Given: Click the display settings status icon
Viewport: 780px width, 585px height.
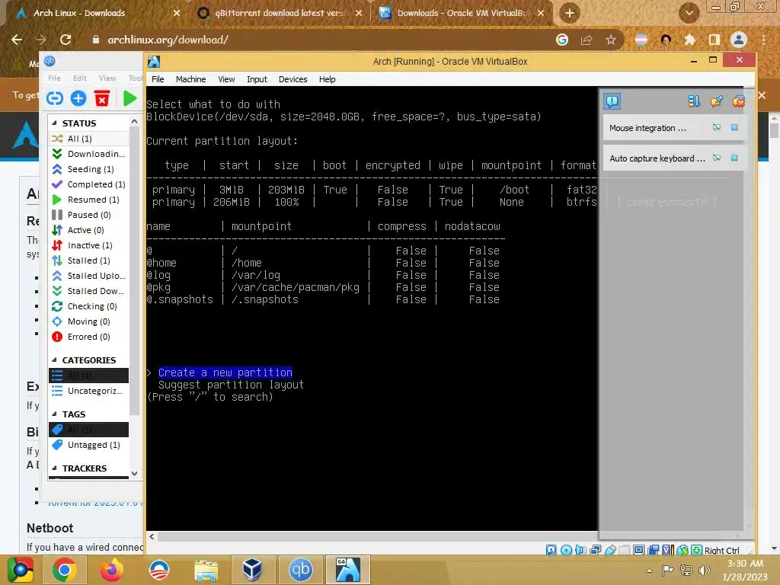Looking at the screenshot, I should tap(639, 550).
